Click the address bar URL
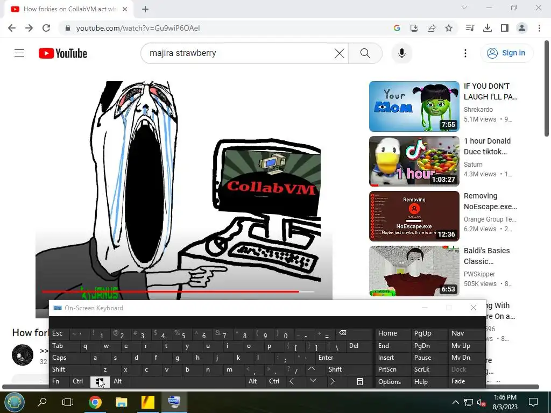Viewport: 551px width, 413px height. [138, 28]
